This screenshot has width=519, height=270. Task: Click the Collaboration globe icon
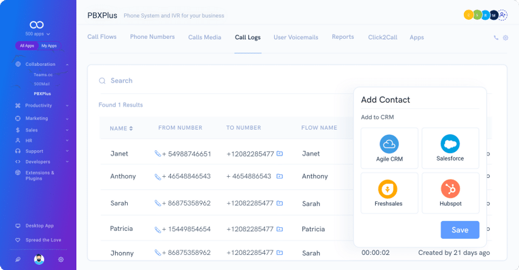click(18, 64)
